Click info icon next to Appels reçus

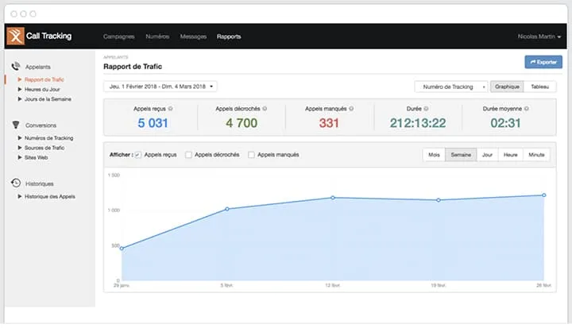(170, 109)
